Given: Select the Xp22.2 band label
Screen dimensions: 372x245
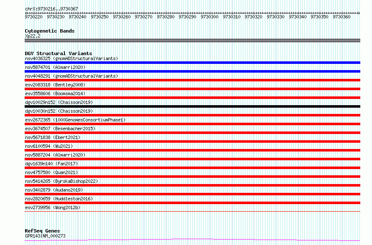Looking at the screenshot, I should pyautogui.click(x=33, y=36).
